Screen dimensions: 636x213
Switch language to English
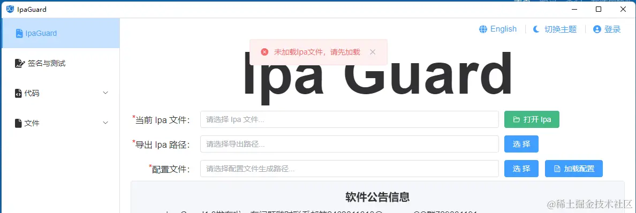(503, 29)
